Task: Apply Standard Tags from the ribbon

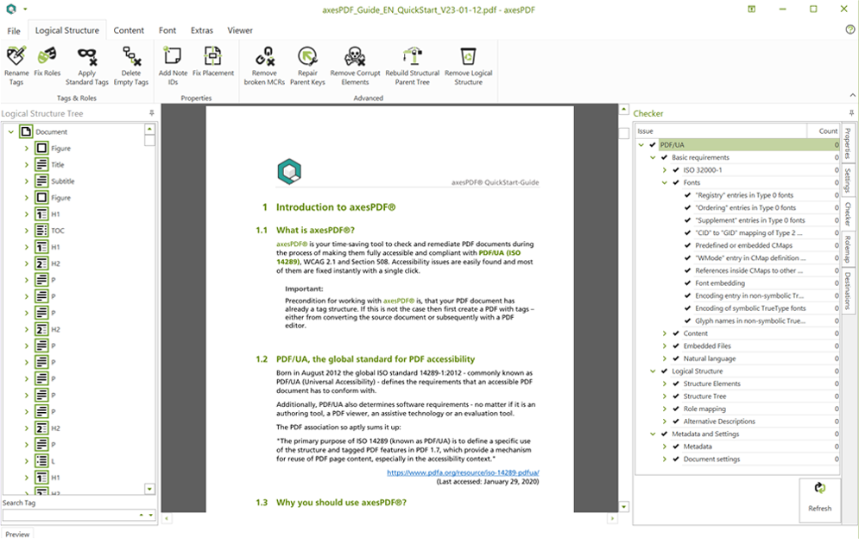Action: (x=86, y=57)
